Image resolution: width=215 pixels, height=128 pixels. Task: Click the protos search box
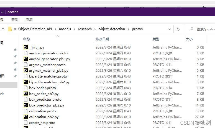click(200, 29)
